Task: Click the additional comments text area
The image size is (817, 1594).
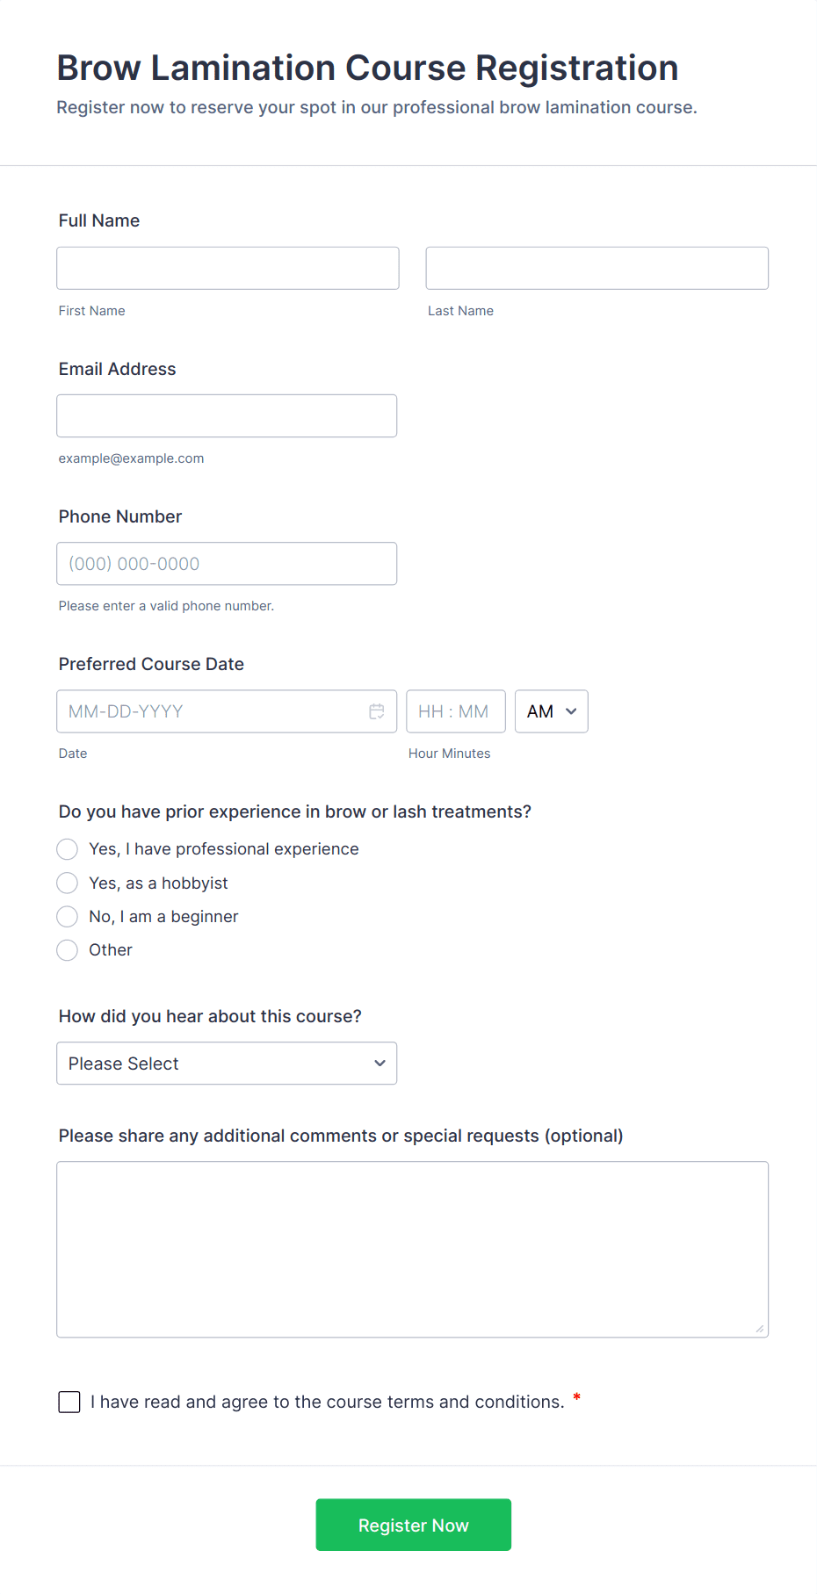Action: (x=412, y=1249)
